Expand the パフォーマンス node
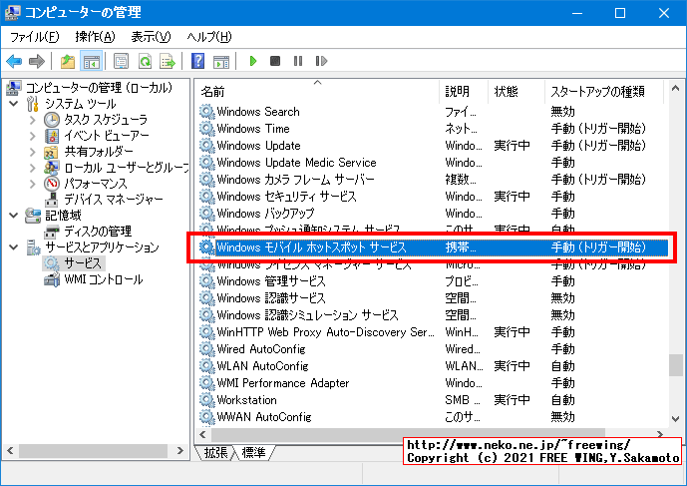 (x=33, y=184)
